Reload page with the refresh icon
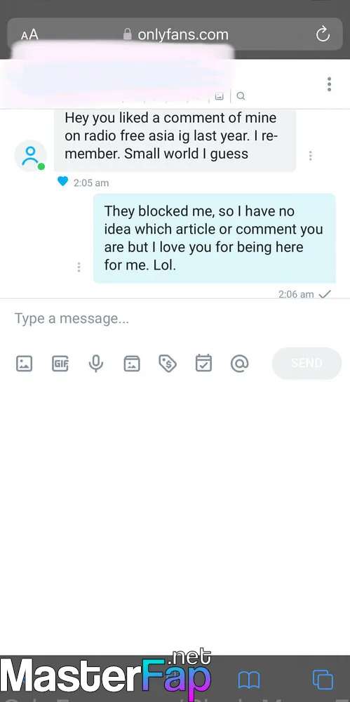The width and height of the screenshot is (350, 702). tap(323, 34)
